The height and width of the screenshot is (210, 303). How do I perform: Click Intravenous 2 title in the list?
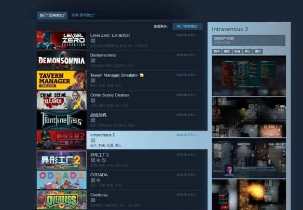coord(102,135)
